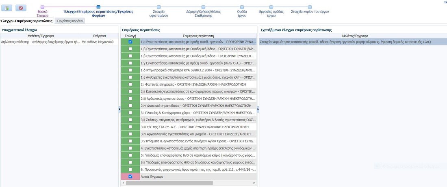
Task: Click the red cancel icon button
Action: (21, 8)
